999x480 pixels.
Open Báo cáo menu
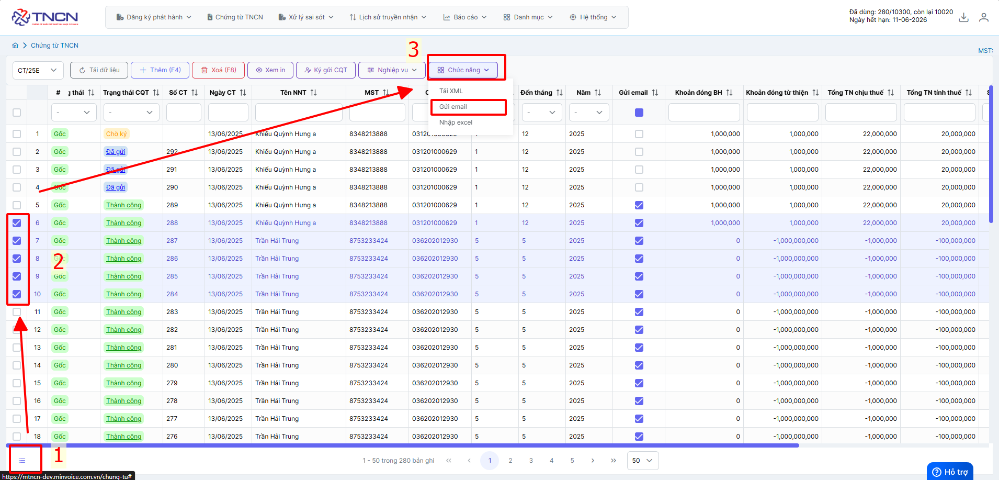click(x=465, y=17)
